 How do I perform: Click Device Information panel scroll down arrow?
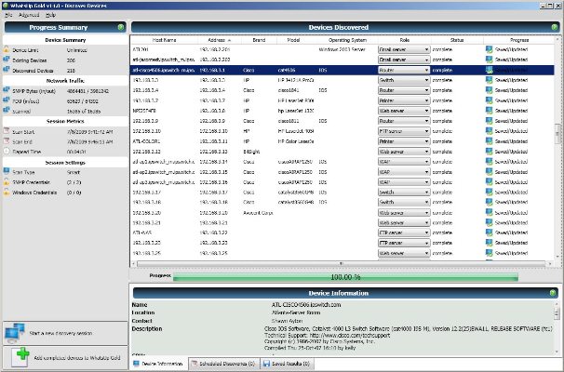click(557, 352)
